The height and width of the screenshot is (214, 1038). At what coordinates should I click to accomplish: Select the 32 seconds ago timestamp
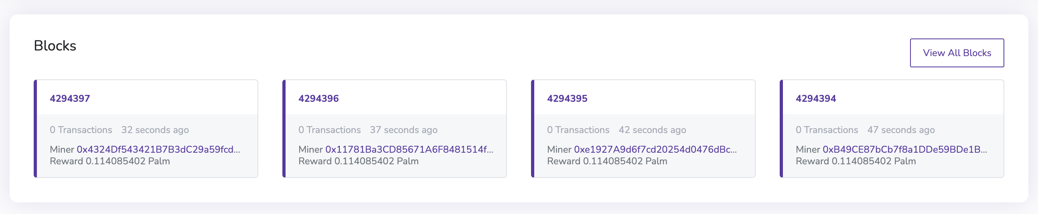pyautogui.click(x=155, y=130)
